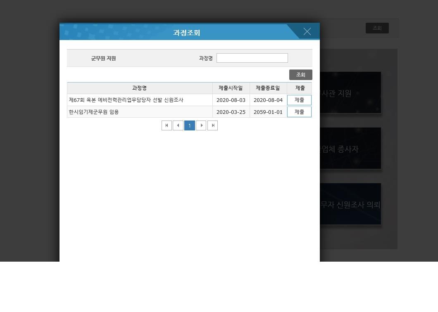The image size is (438, 312).
Task: Click the previous page arrow
Action: pyautogui.click(x=178, y=125)
